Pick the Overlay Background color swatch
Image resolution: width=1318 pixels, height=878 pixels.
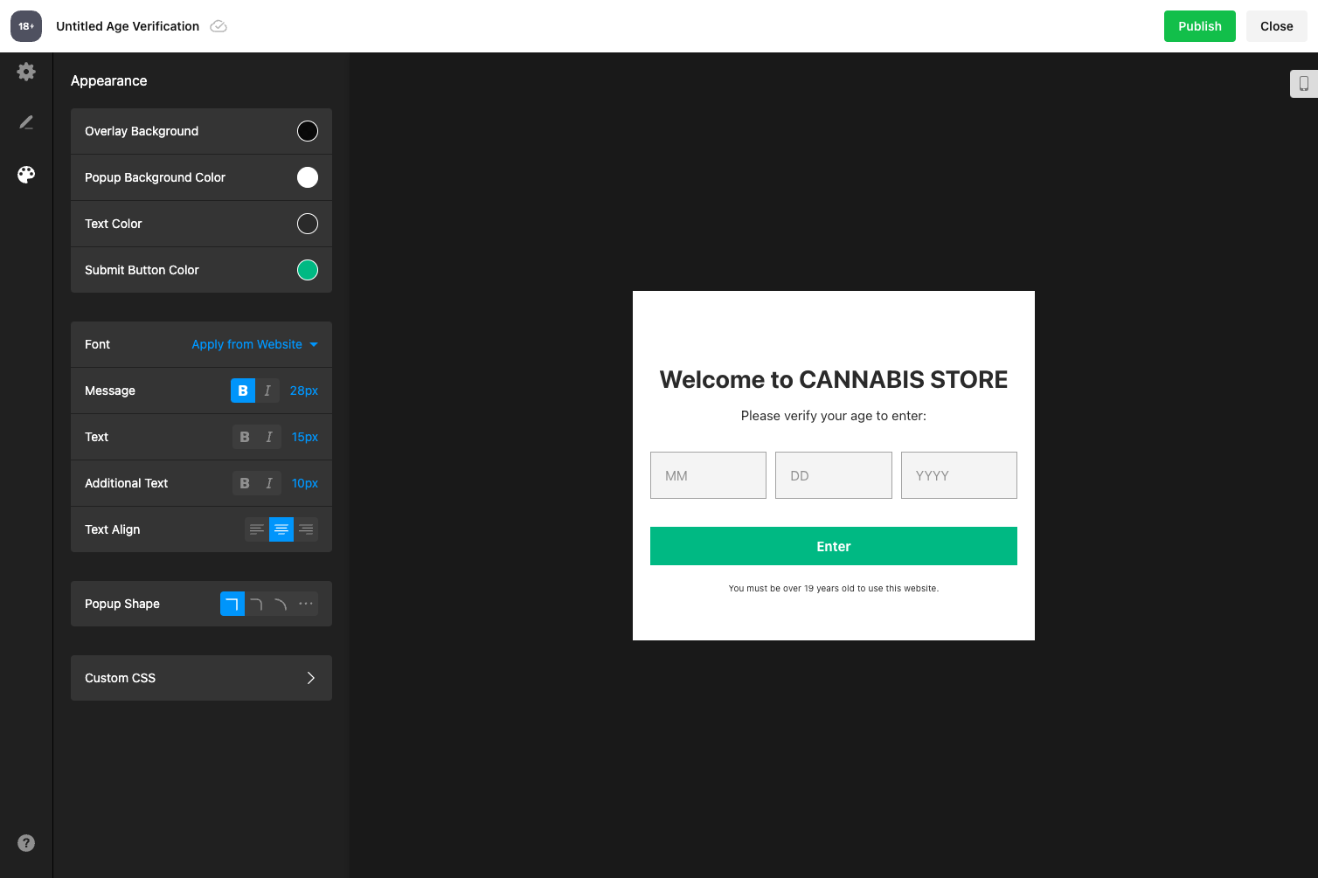(x=308, y=131)
